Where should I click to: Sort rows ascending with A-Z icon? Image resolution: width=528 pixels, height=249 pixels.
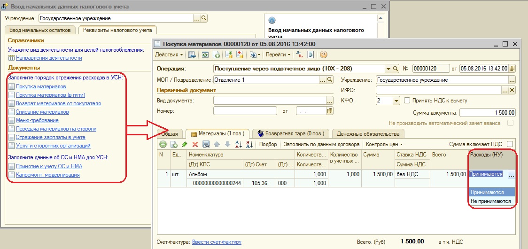(x=238, y=144)
